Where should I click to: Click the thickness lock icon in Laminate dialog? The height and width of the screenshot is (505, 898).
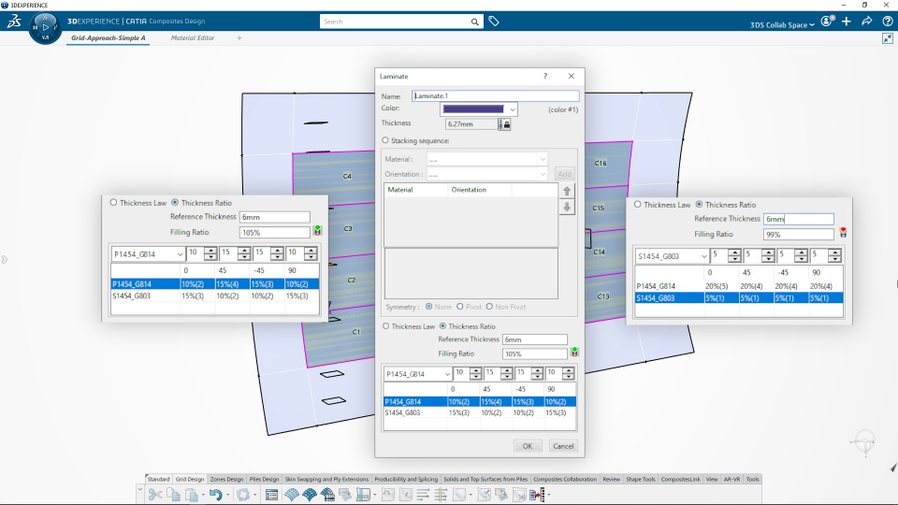[504, 124]
